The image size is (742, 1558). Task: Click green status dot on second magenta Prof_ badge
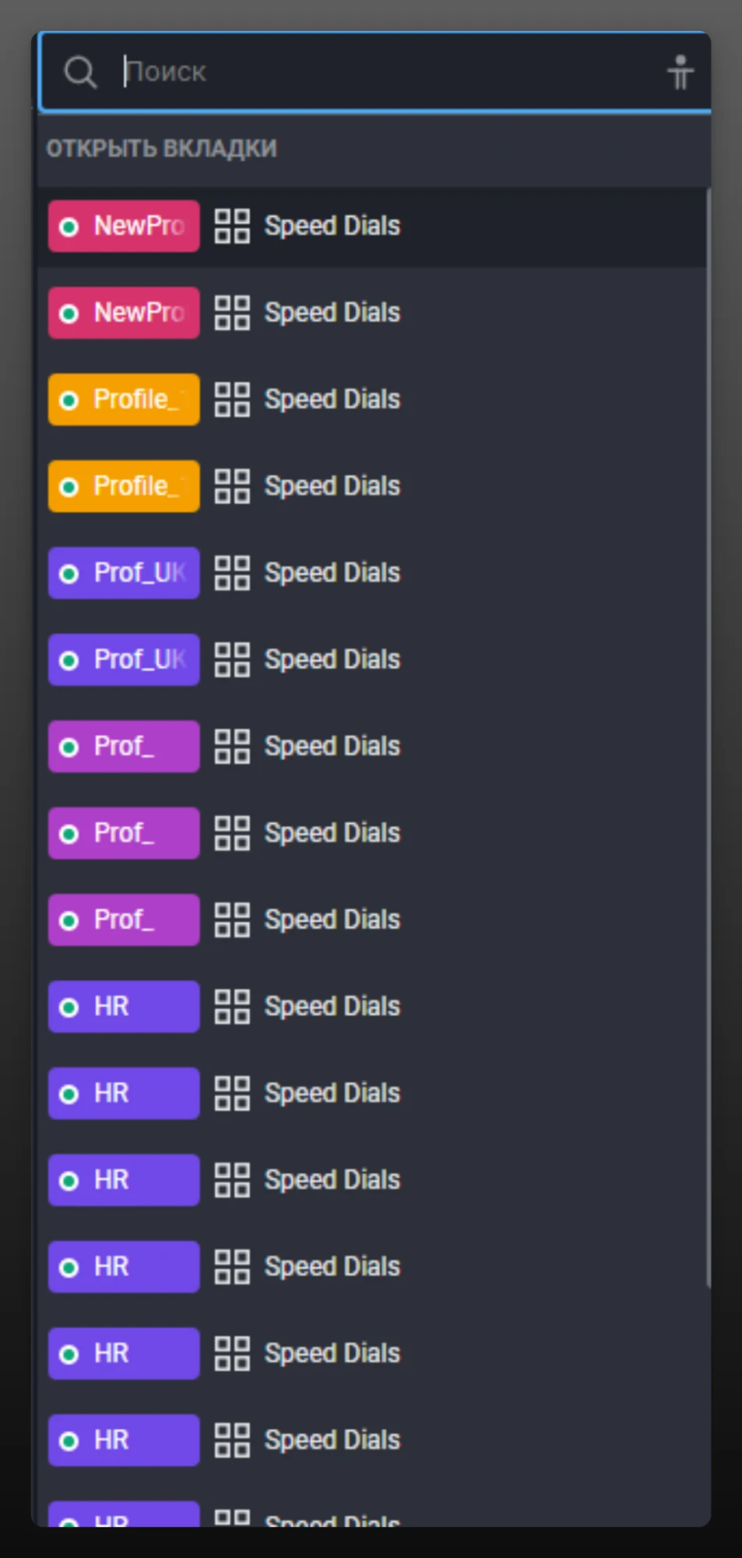tap(69, 834)
